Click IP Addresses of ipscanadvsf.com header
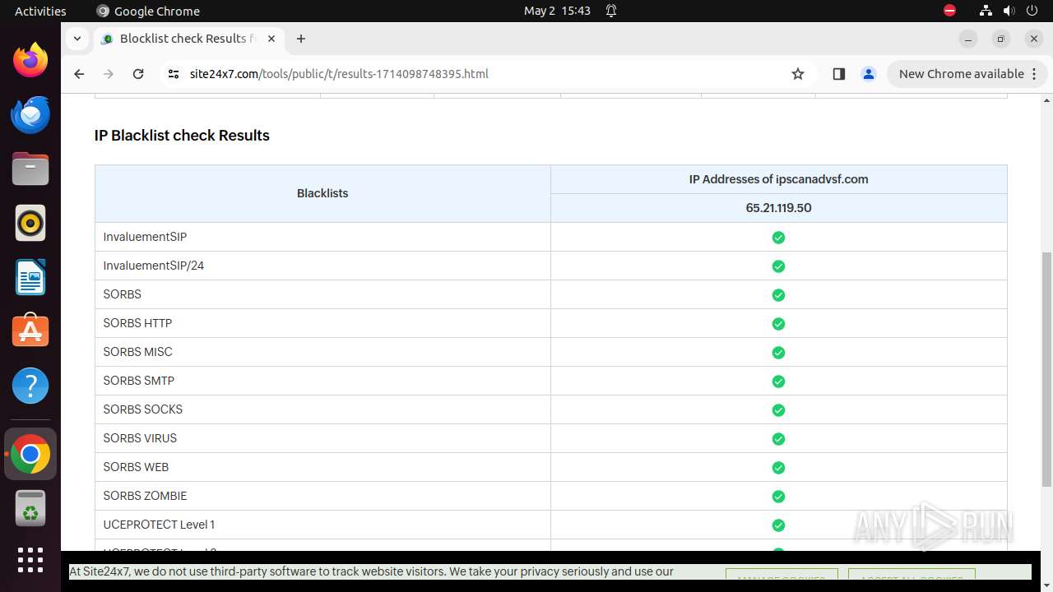This screenshot has height=592, width=1053. tap(778, 179)
